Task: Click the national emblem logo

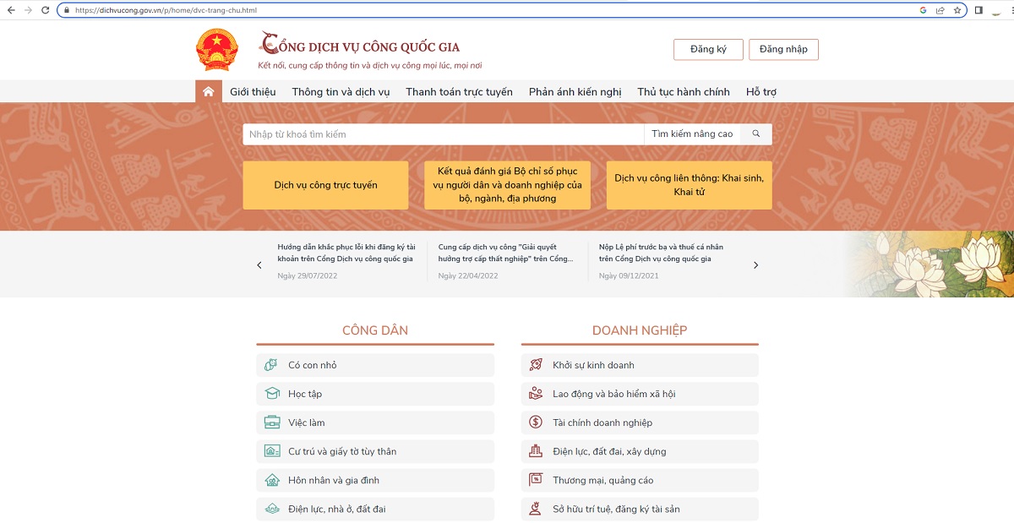Action: tap(217, 49)
